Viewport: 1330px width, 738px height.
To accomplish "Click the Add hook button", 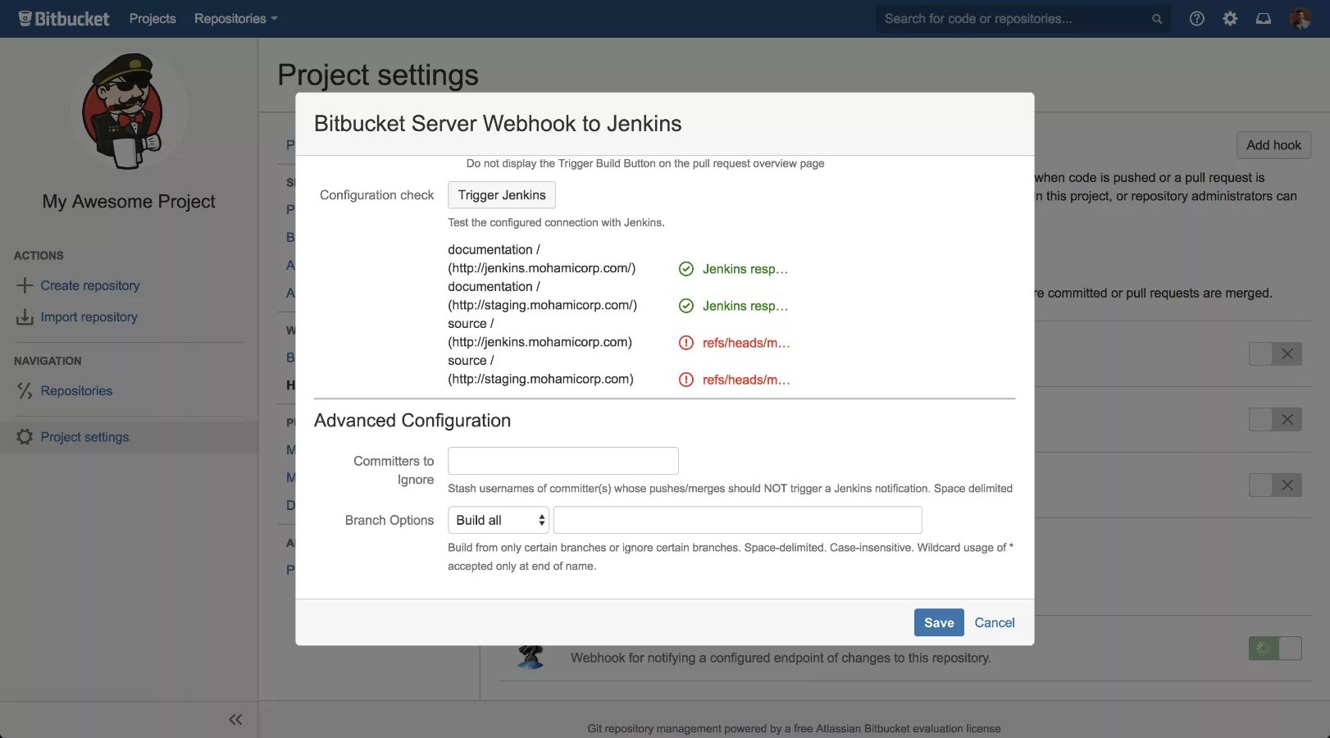I will click(1273, 145).
